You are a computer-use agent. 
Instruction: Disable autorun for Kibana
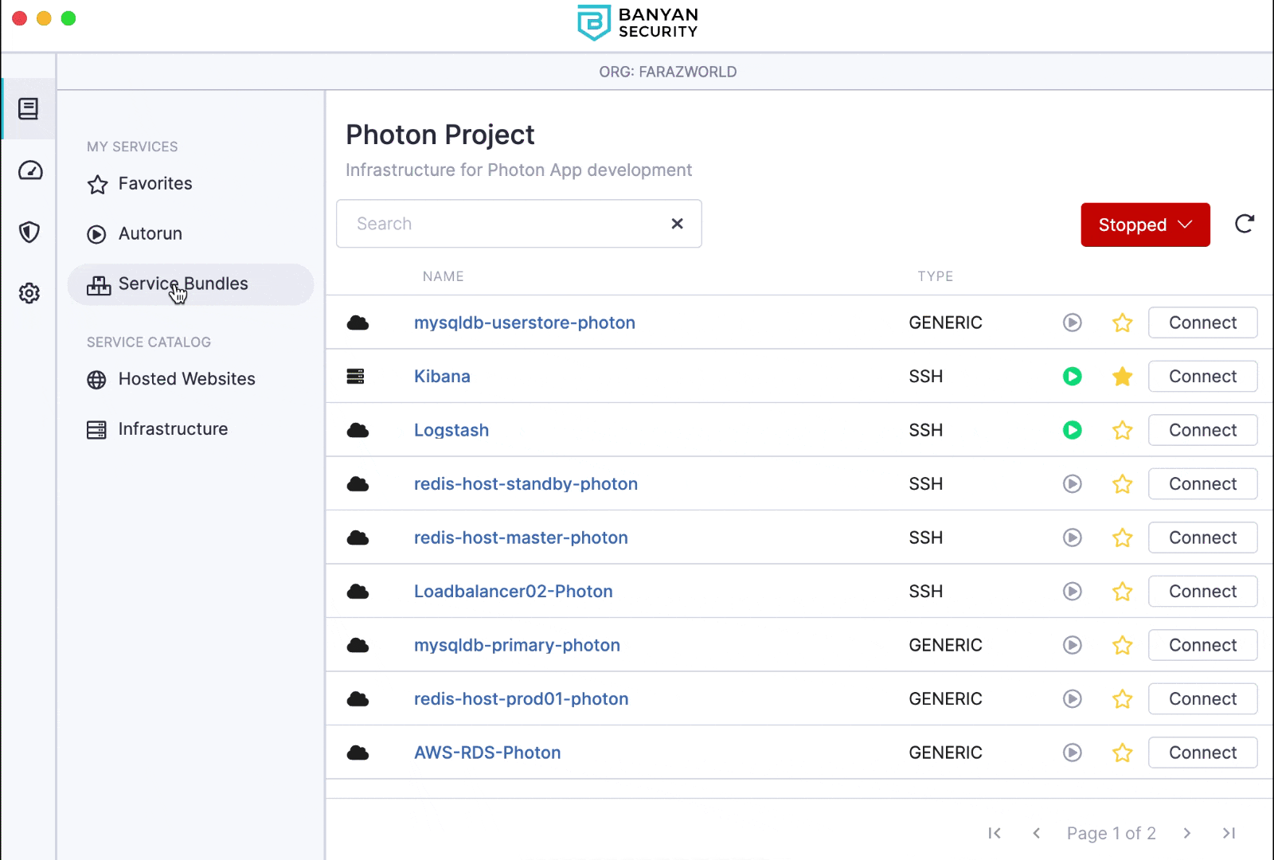(1073, 376)
